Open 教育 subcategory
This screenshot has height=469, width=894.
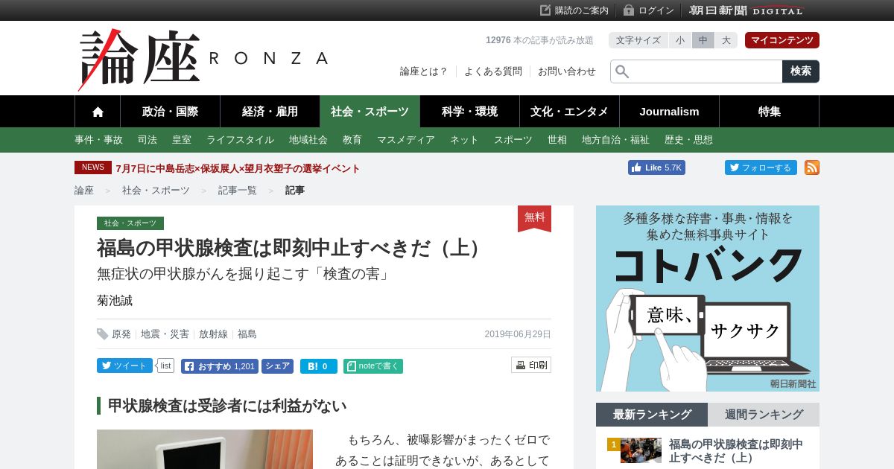[x=352, y=140]
